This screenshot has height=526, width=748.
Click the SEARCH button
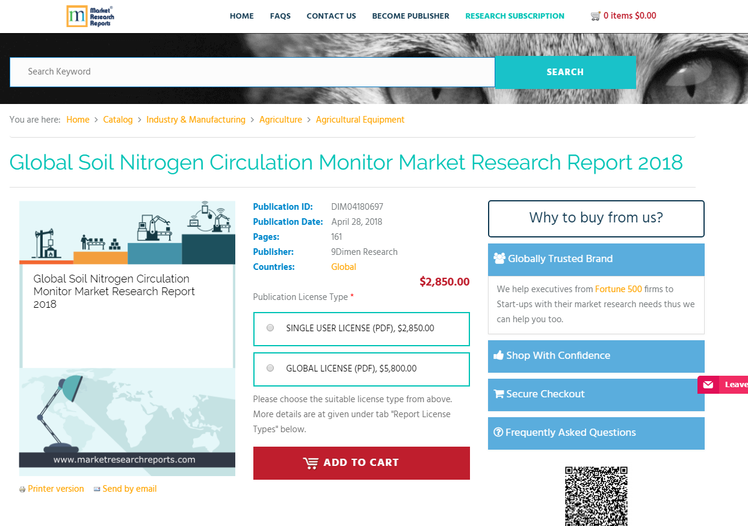[x=565, y=72]
